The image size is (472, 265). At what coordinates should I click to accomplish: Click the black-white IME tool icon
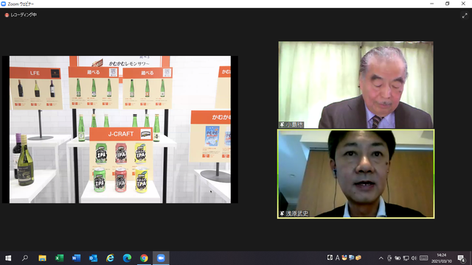[x=330, y=258]
